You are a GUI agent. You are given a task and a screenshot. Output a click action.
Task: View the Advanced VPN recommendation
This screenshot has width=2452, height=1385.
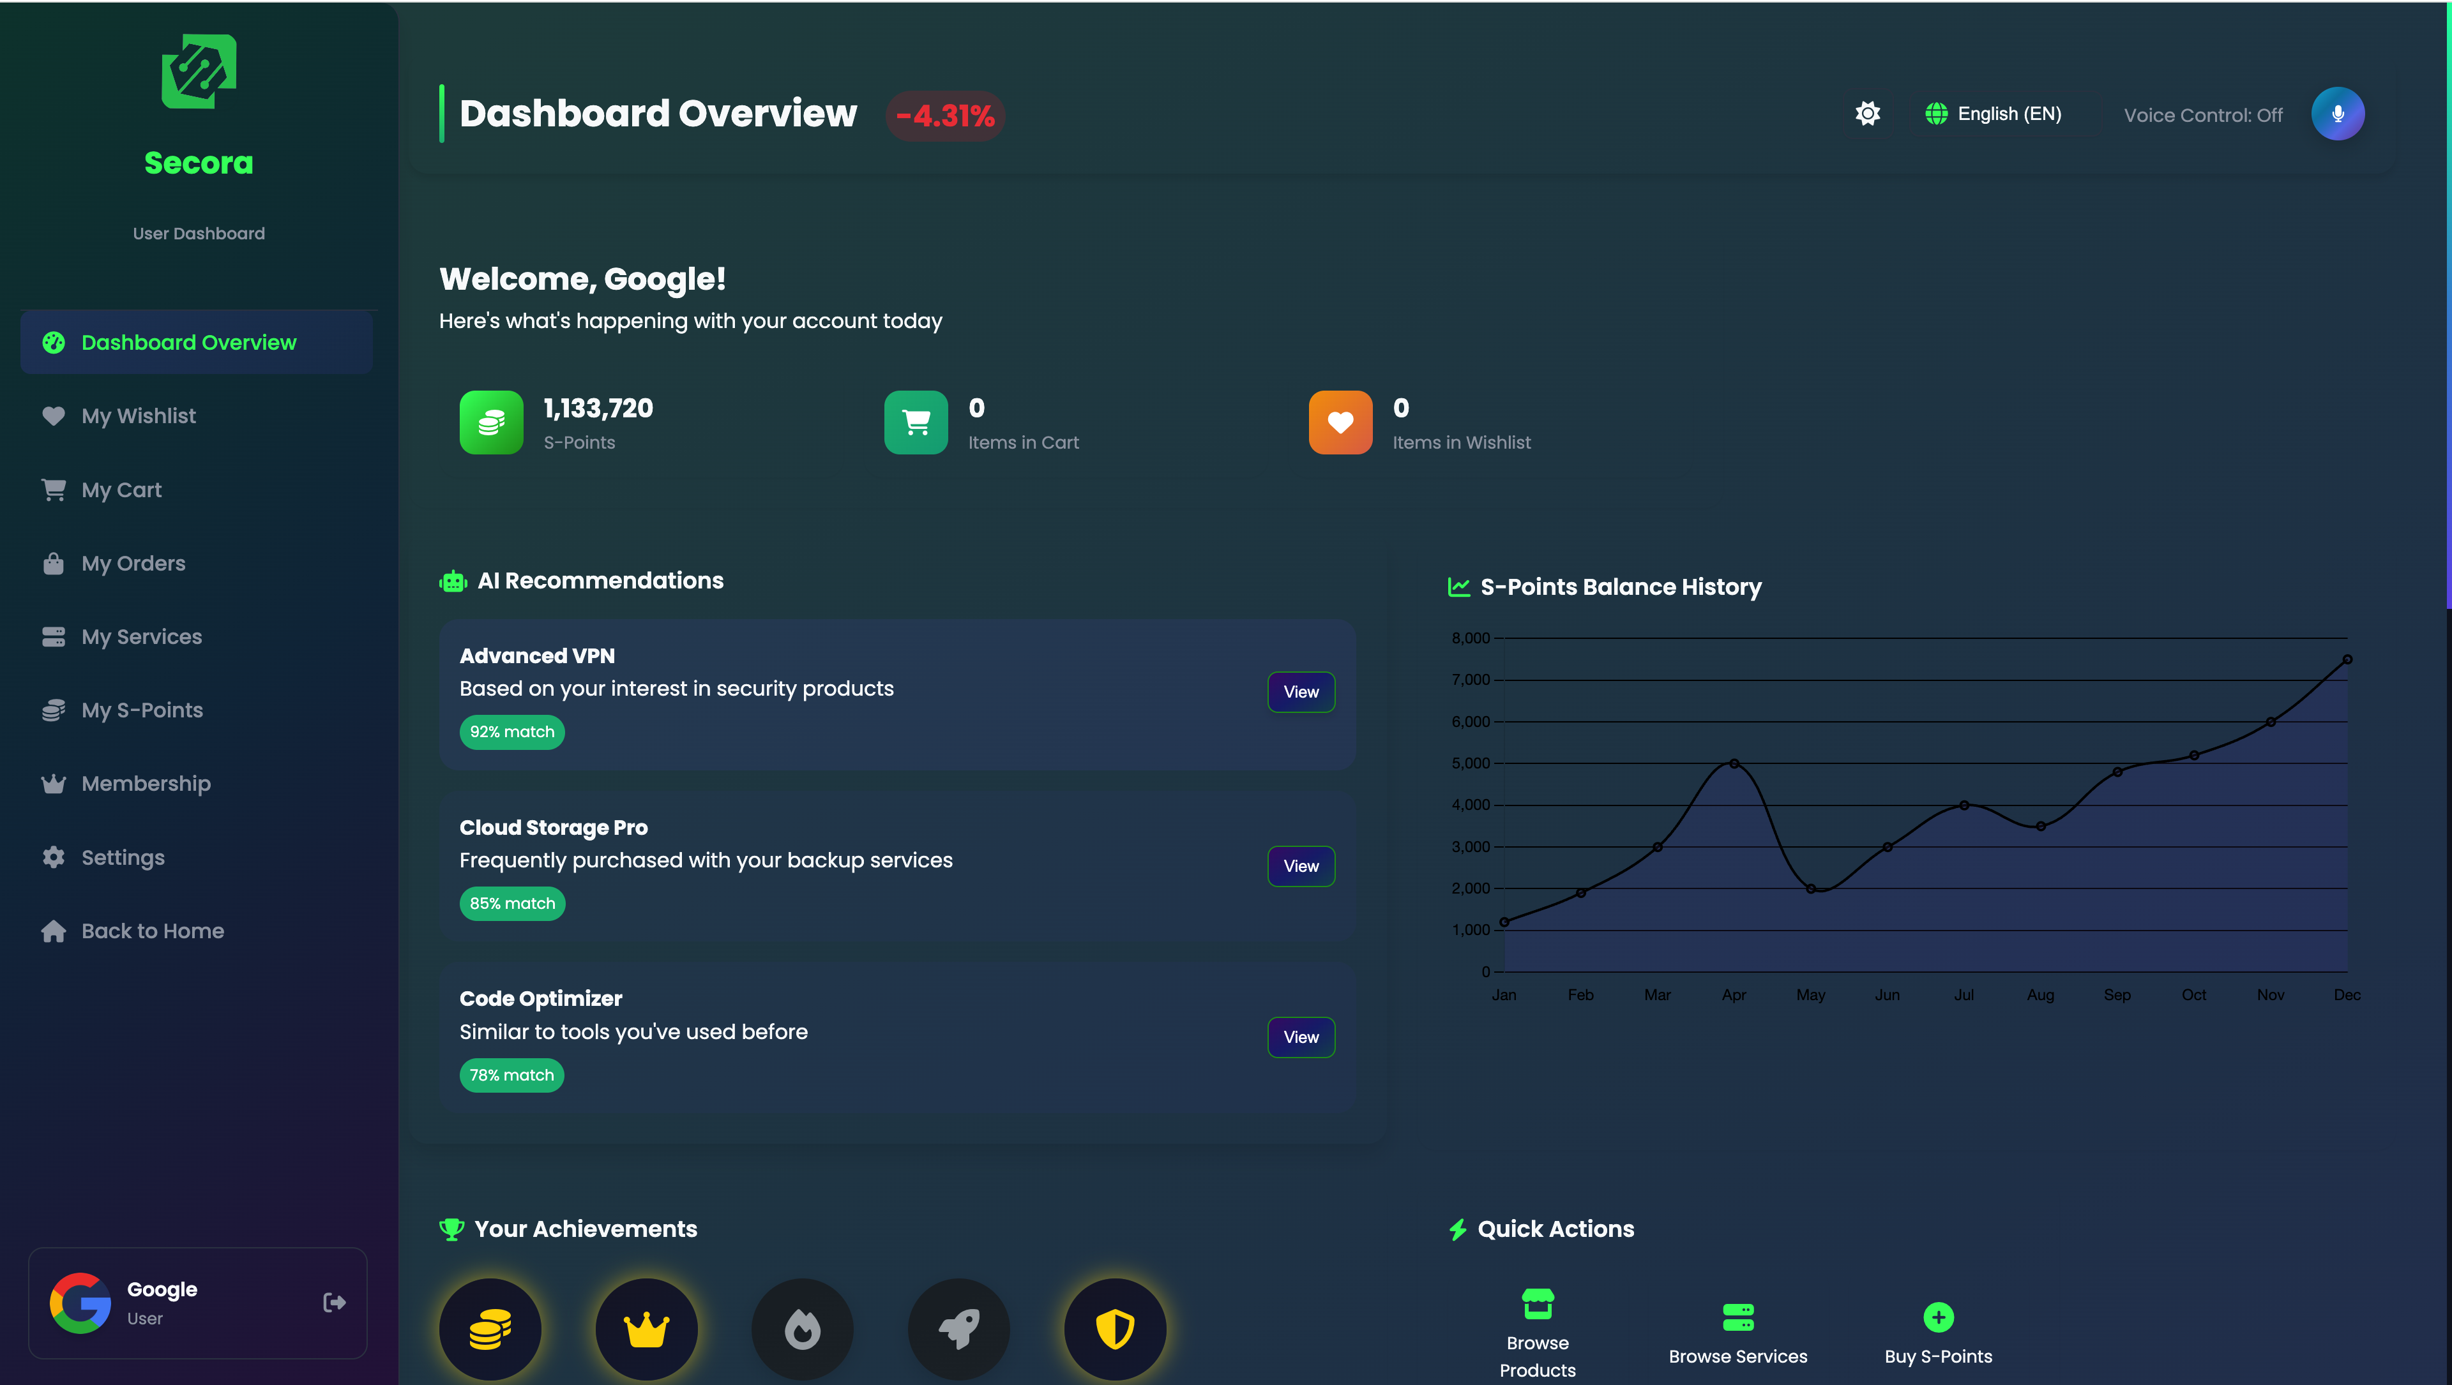(x=1300, y=692)
